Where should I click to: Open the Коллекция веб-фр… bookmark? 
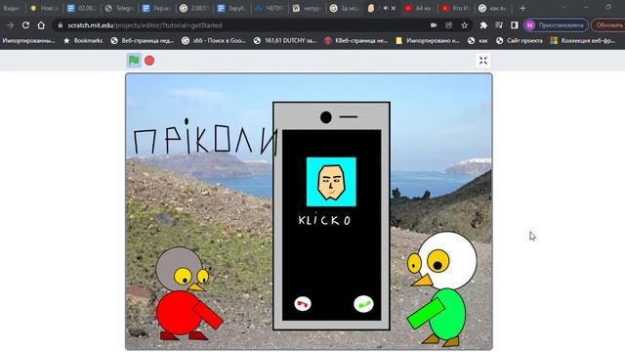[583, 40]
